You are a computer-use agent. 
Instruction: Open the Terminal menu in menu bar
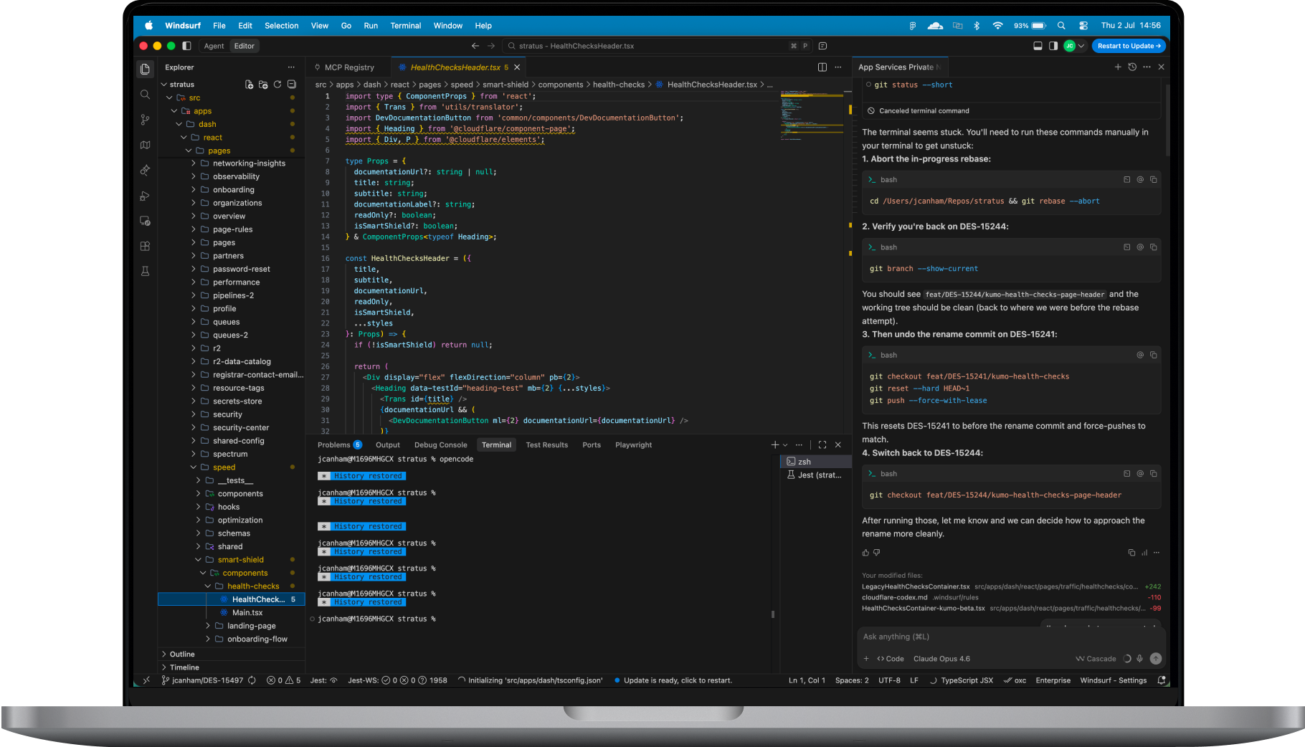point(405,26)
